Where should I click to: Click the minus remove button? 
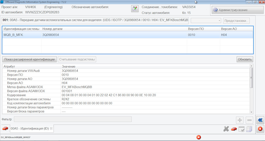[x=249, y=120]
